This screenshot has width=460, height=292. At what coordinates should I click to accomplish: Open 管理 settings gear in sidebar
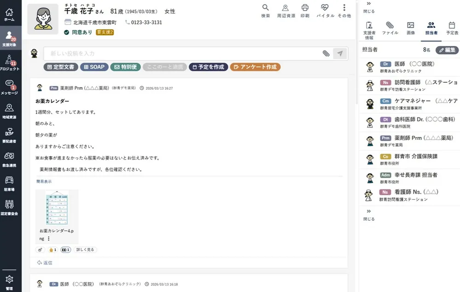pos(9,282)
